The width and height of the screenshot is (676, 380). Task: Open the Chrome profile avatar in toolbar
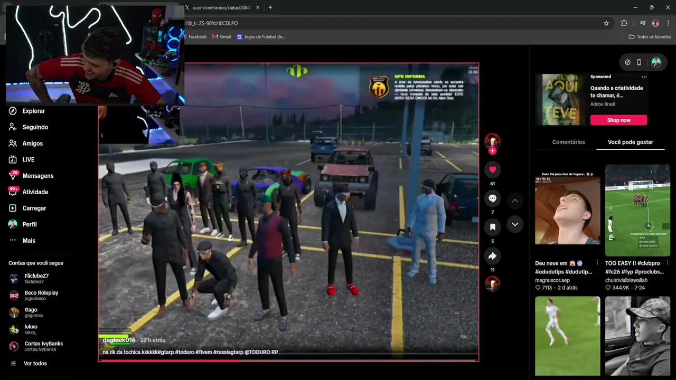pyautogui.click(x=655, y=23)
